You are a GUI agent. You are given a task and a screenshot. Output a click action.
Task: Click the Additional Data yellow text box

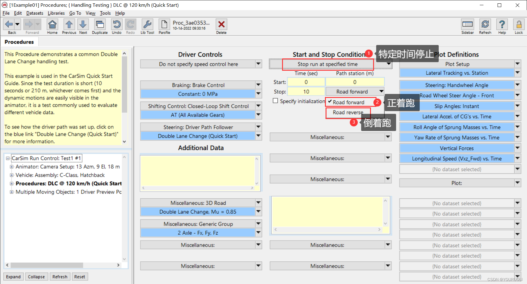197,170
